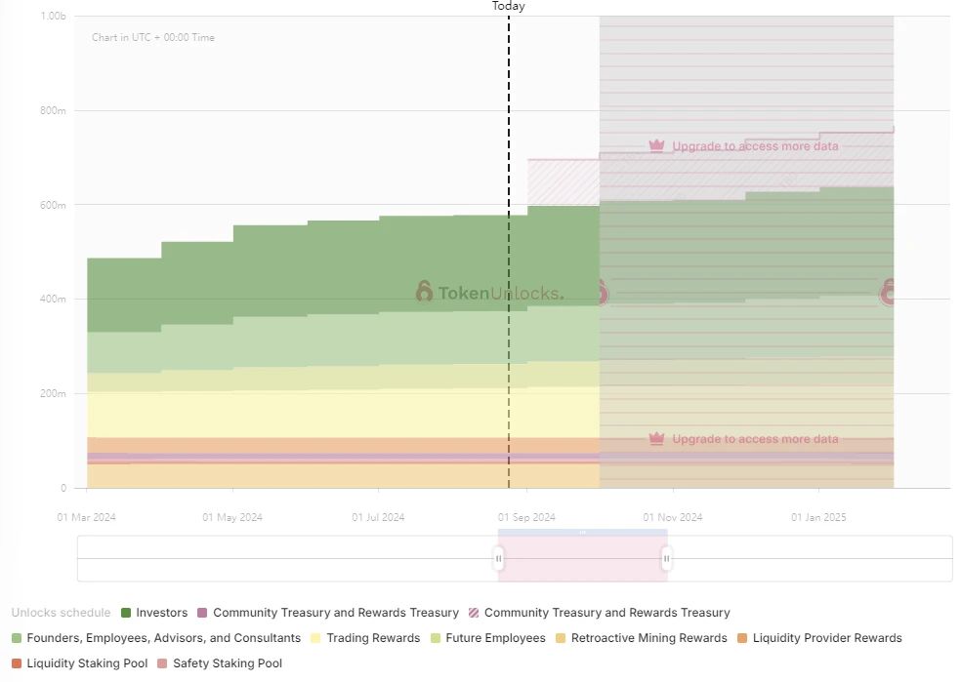Screen dimensions: 961x682
Task: Click the TokenUnlocks watermark lock logo
Action: (x=424, y=292)
